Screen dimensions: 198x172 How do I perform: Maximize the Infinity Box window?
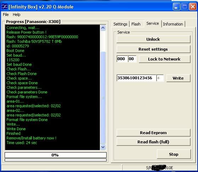pos(185,7)
